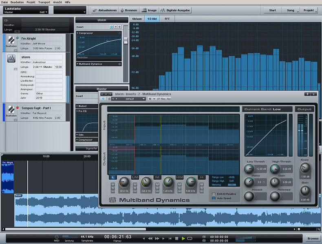
Task: Select 1/3 Okt spectrum tab
Action: [x=152, y=19]
